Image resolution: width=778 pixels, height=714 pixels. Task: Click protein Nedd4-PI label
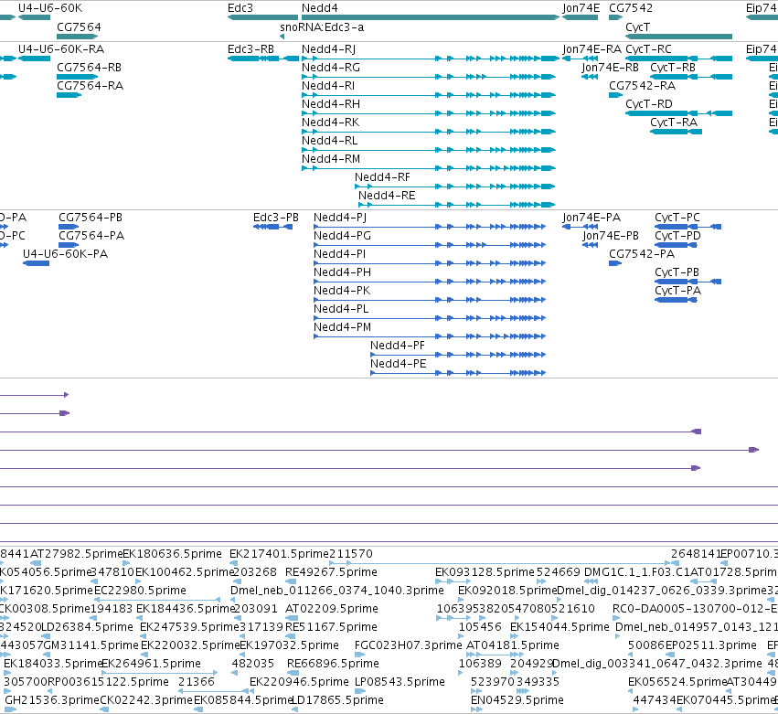point(339,254)
